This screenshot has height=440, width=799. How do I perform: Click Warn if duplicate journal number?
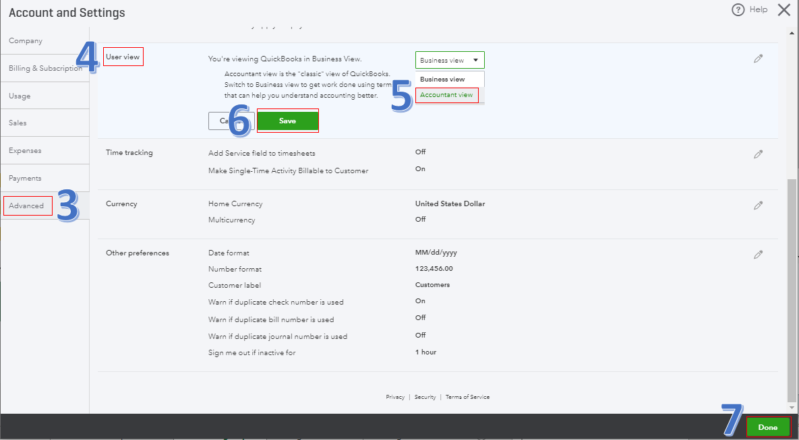pos(278,336)
